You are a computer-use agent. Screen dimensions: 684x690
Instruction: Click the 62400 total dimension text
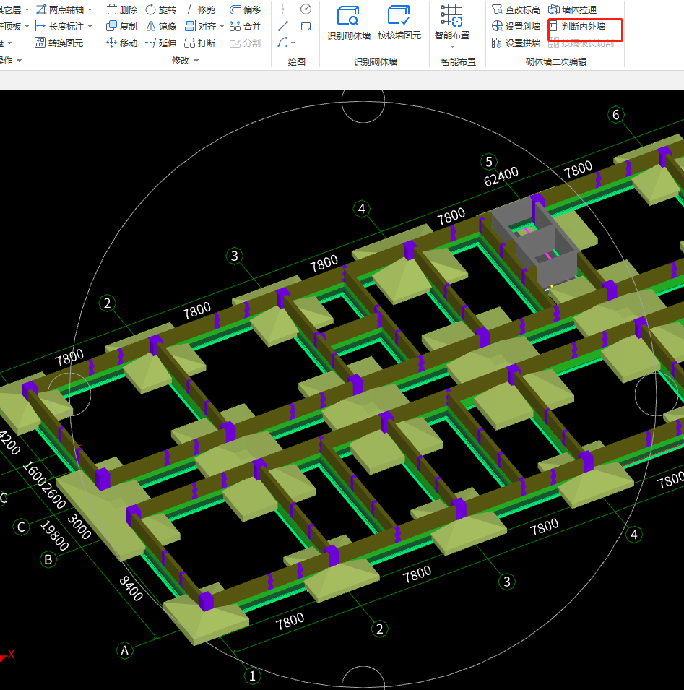[x=501, y=176]
